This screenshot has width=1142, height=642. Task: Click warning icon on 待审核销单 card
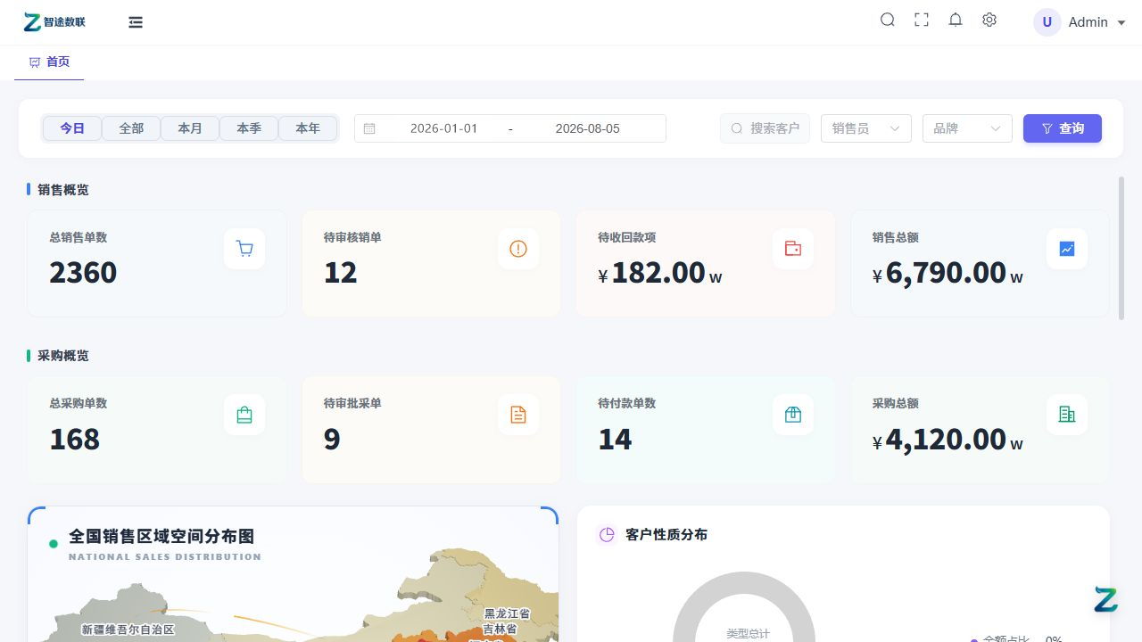[518, 249]
